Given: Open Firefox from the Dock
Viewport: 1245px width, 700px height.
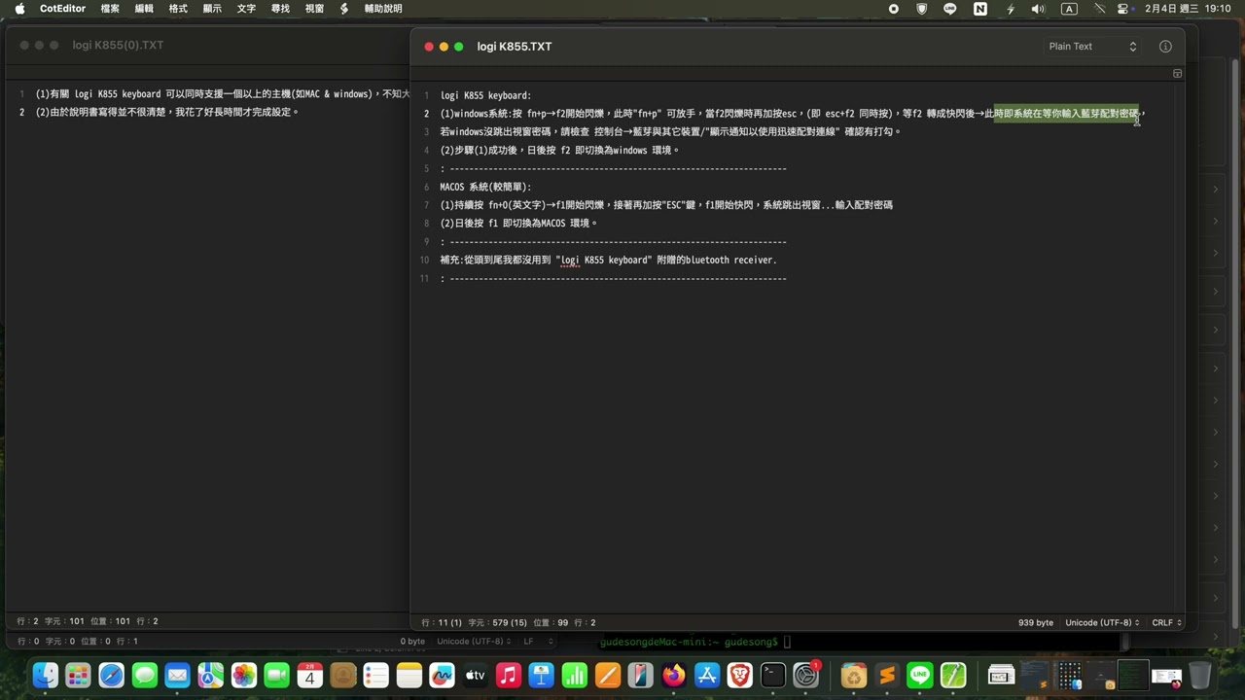Looking at the screenshot, I should pyautogui.click(x=673, y=675).
